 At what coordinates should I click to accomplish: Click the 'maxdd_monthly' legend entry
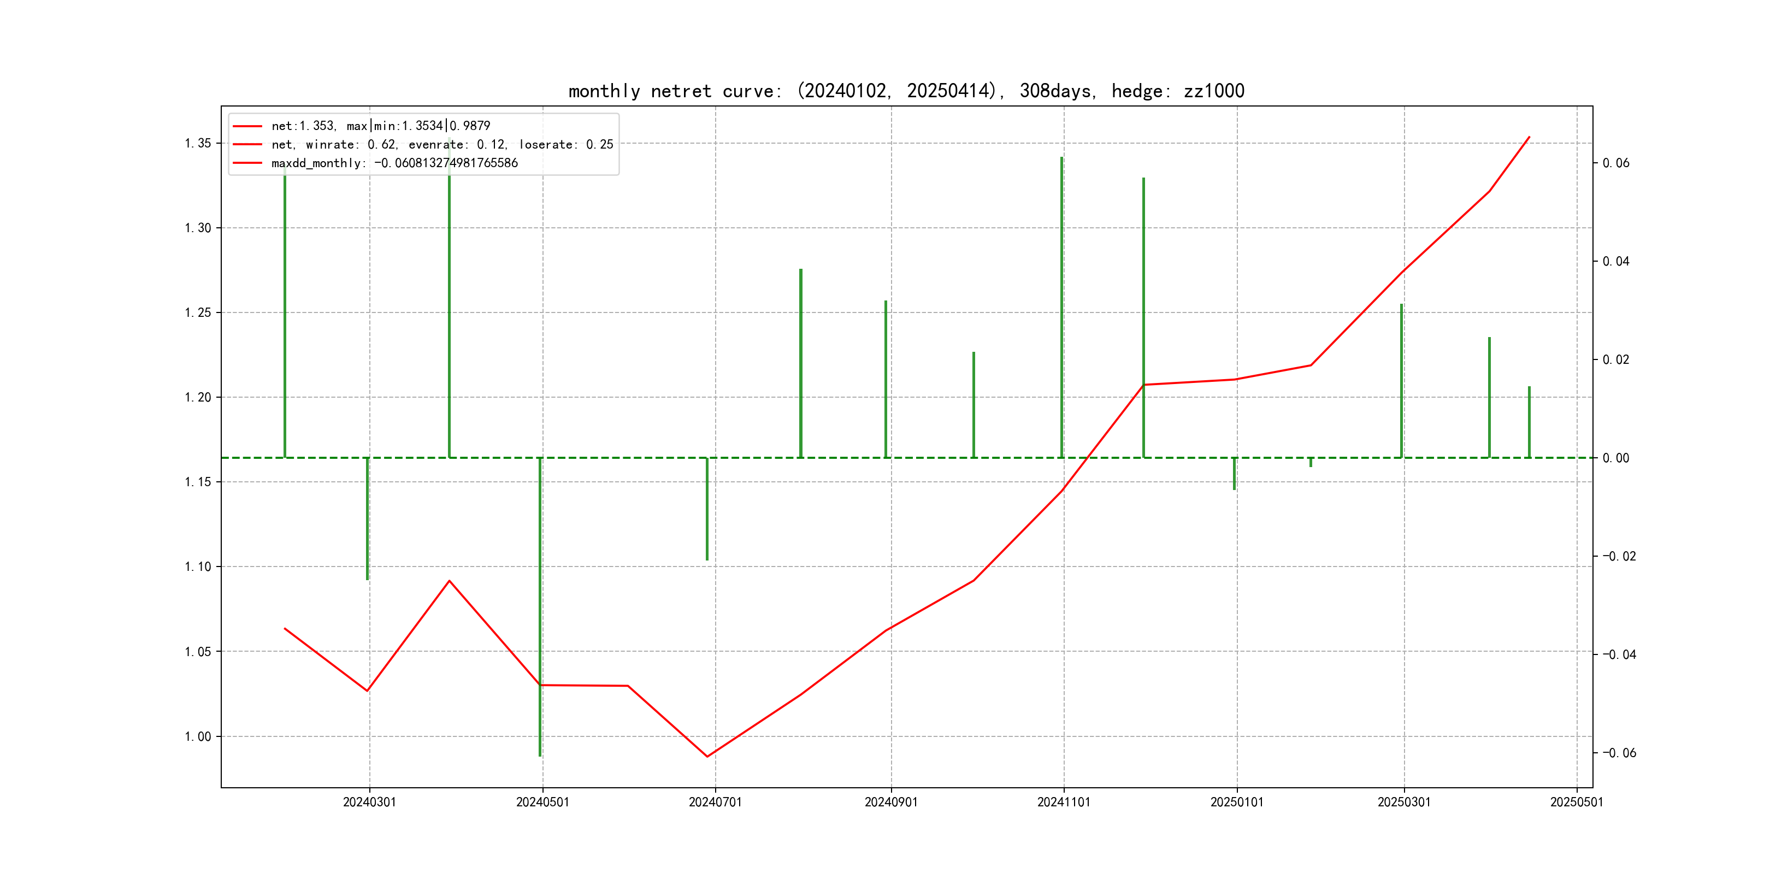394,163
